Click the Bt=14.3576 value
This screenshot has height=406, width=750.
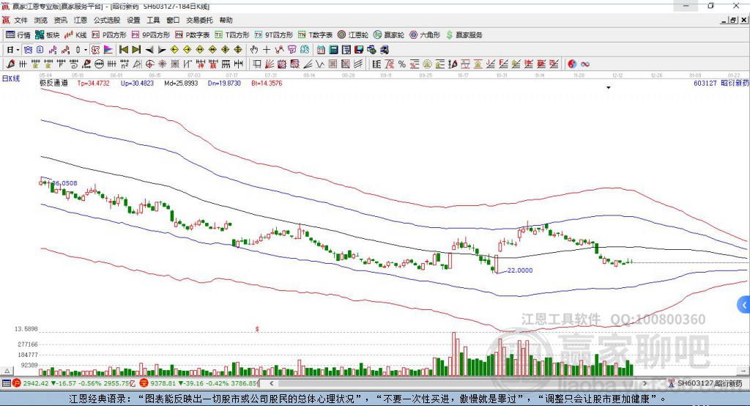tap(267, 83)
